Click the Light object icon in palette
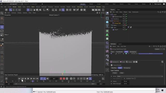The image size is (166, 93). click(x=107, y=64)
